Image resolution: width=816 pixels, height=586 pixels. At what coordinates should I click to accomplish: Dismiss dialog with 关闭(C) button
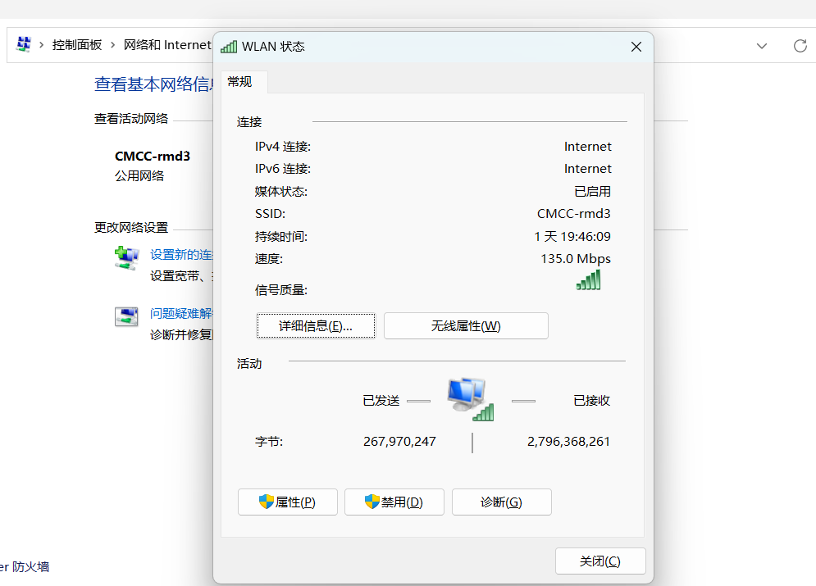tap(600, 561)
